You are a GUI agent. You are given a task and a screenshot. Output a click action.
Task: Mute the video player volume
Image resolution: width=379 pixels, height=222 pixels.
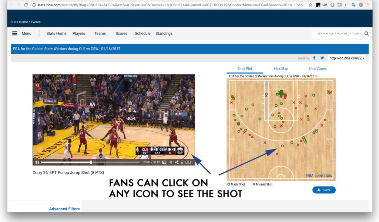coord(170,162)
